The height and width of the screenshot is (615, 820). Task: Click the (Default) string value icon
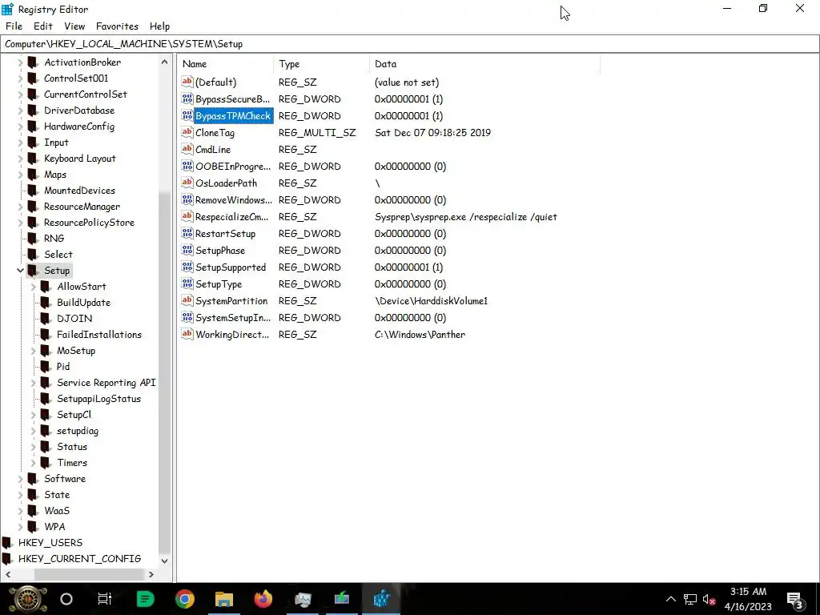click(x=187, y=82)
